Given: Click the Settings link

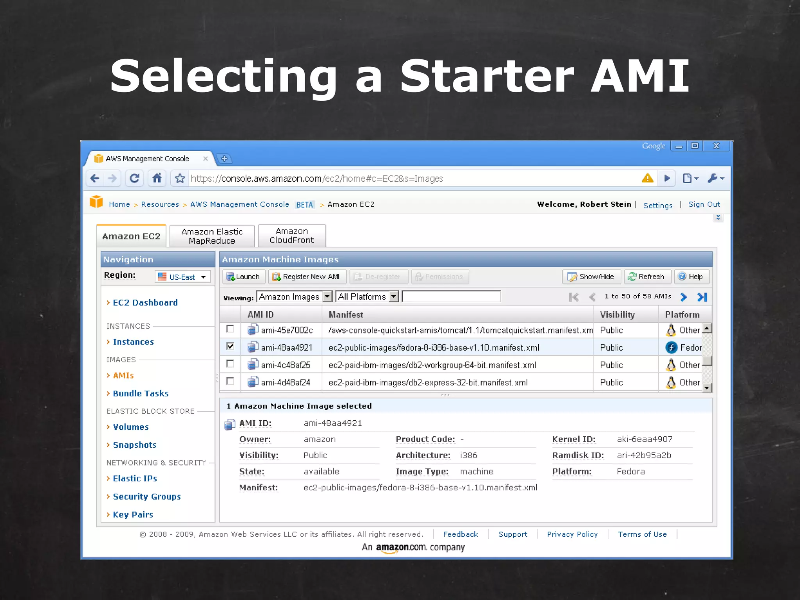Looking at the screenshot, I should (658, 205).
